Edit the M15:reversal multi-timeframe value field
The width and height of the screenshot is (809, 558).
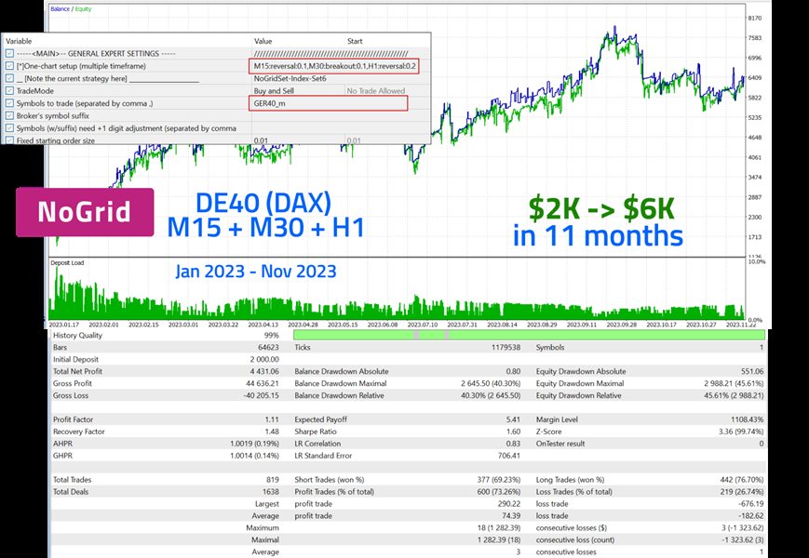click(333, 66)
